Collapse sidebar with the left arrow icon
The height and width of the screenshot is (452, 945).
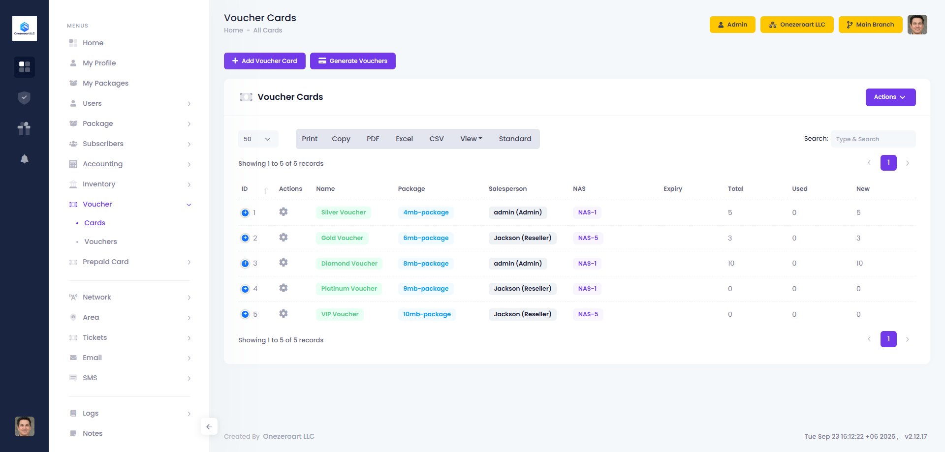click(209, 426)
